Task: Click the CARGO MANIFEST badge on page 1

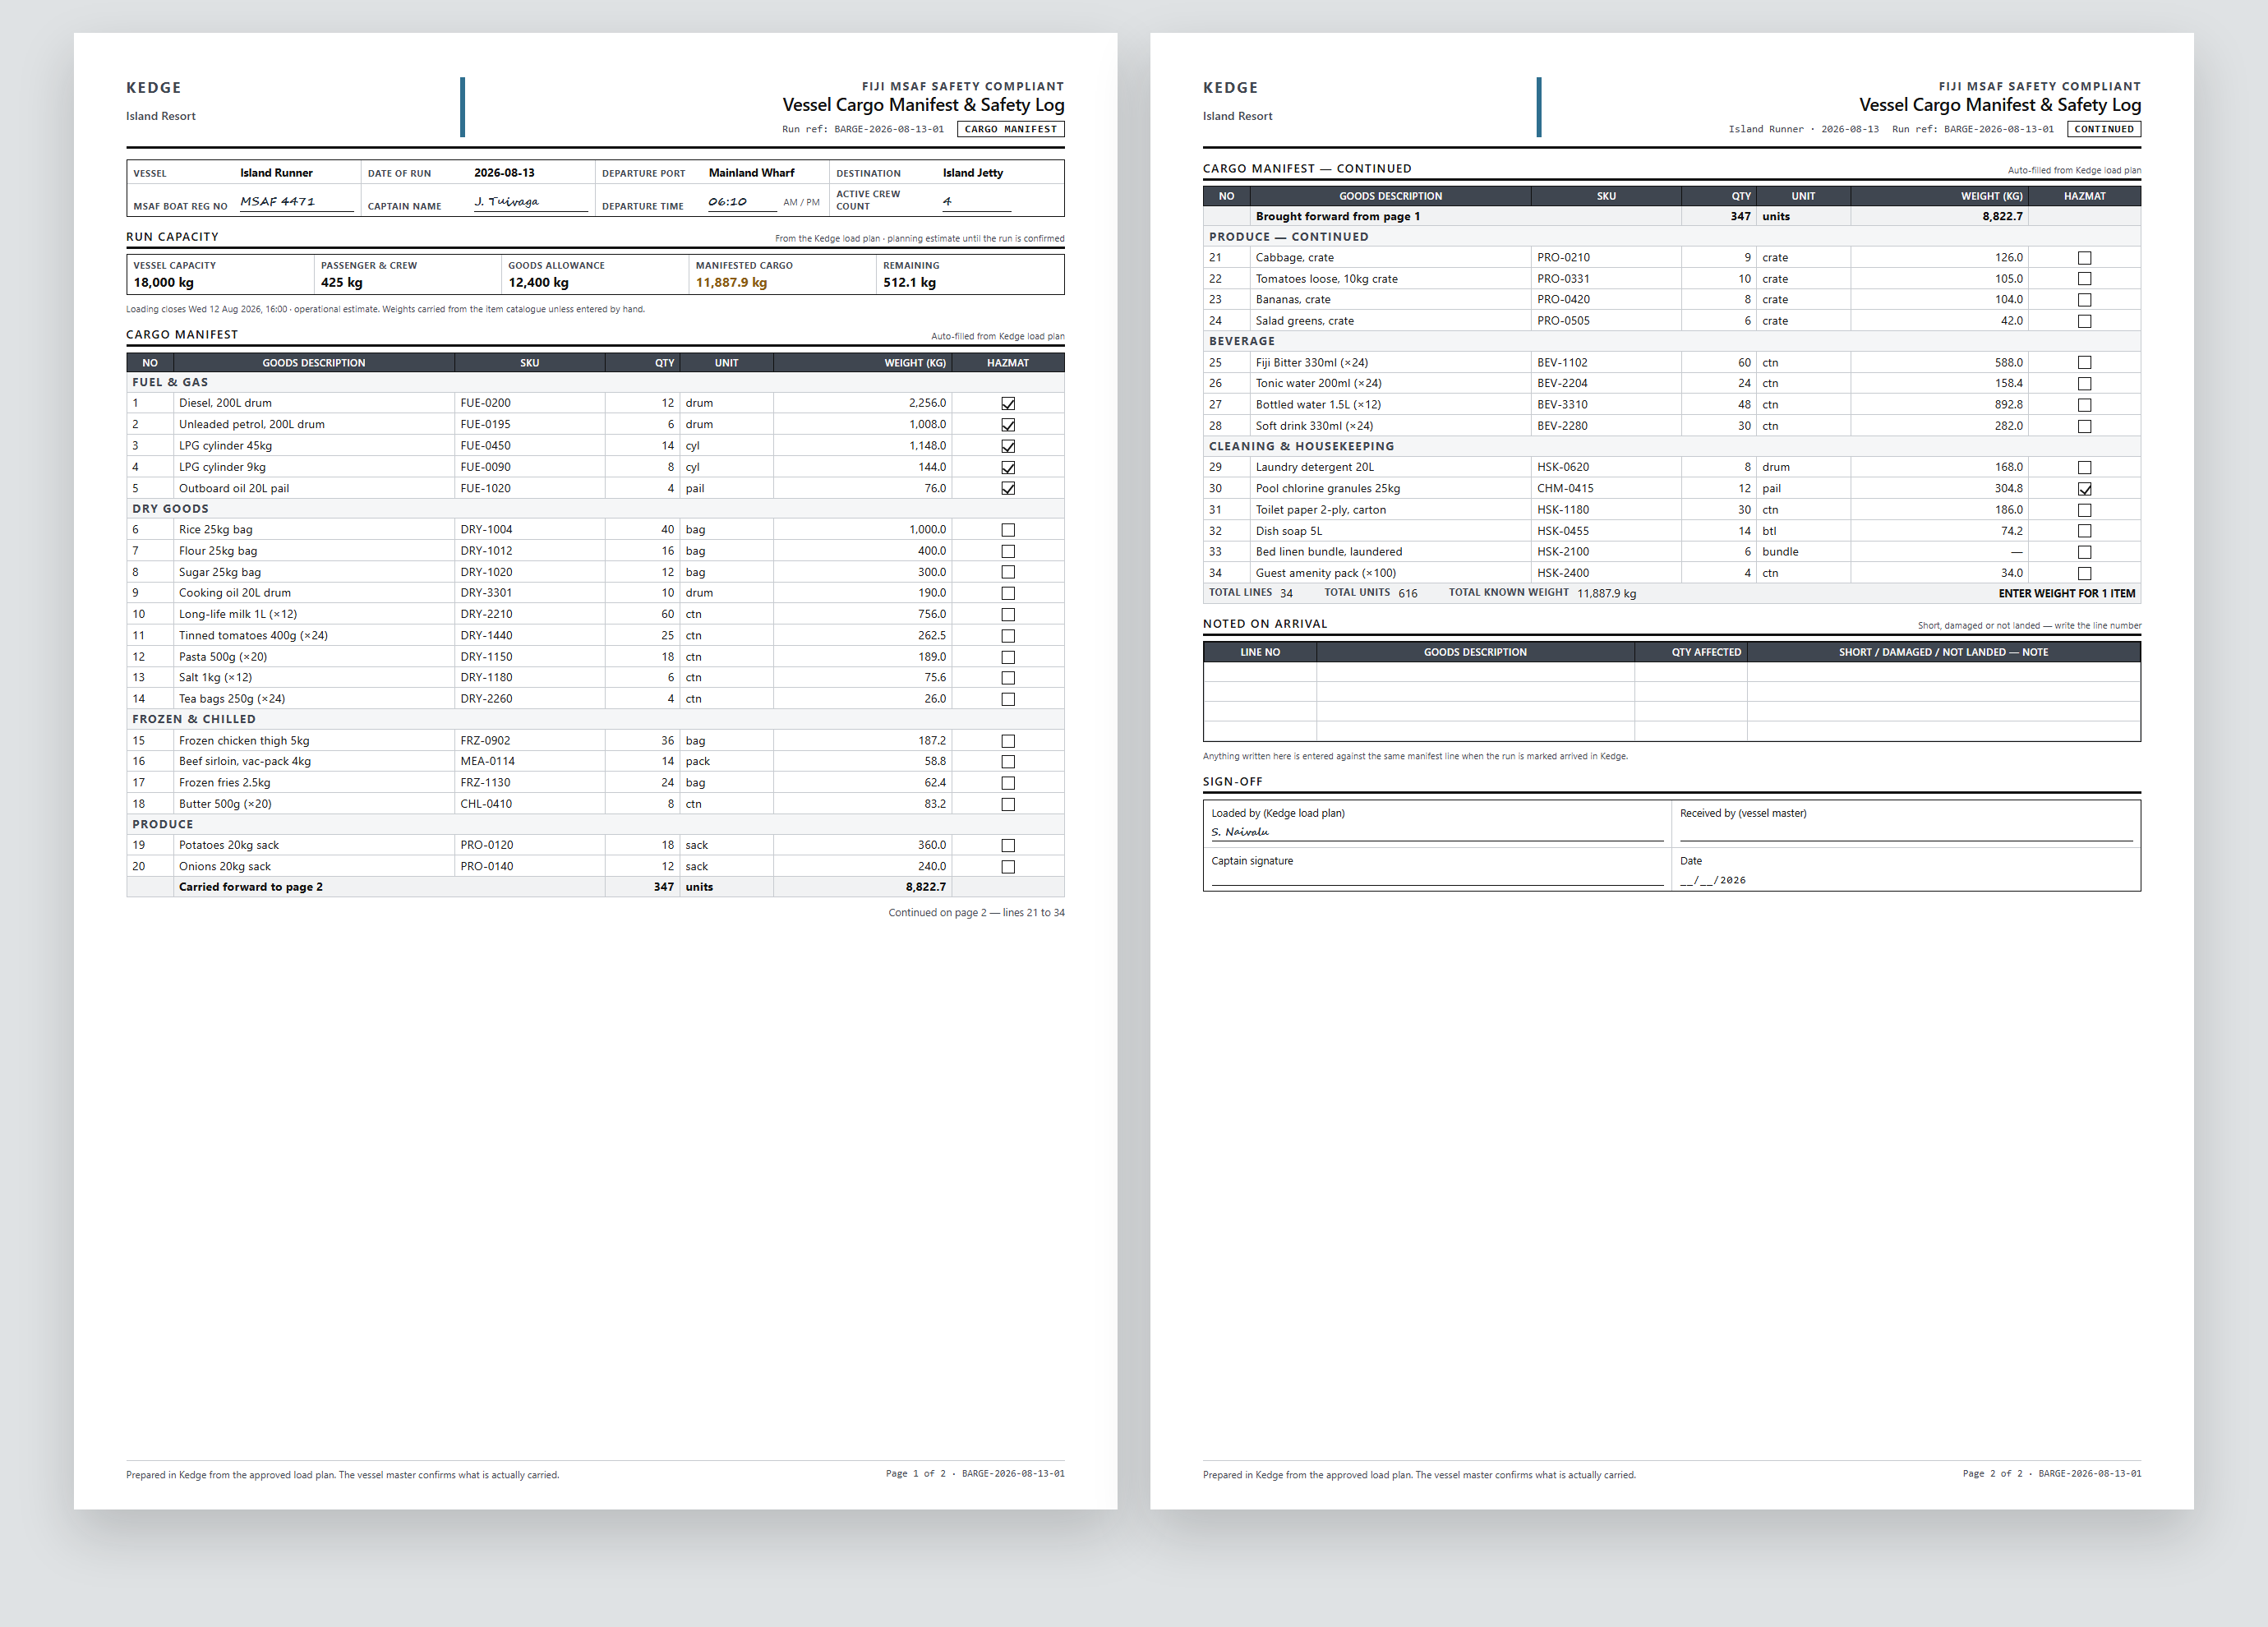Action: coord(1010,129)
